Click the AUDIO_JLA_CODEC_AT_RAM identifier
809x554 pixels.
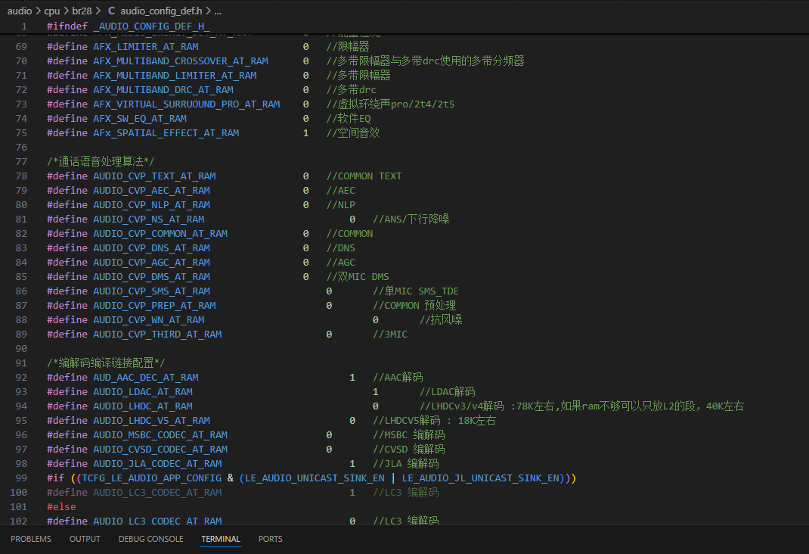tap(157, 464)
